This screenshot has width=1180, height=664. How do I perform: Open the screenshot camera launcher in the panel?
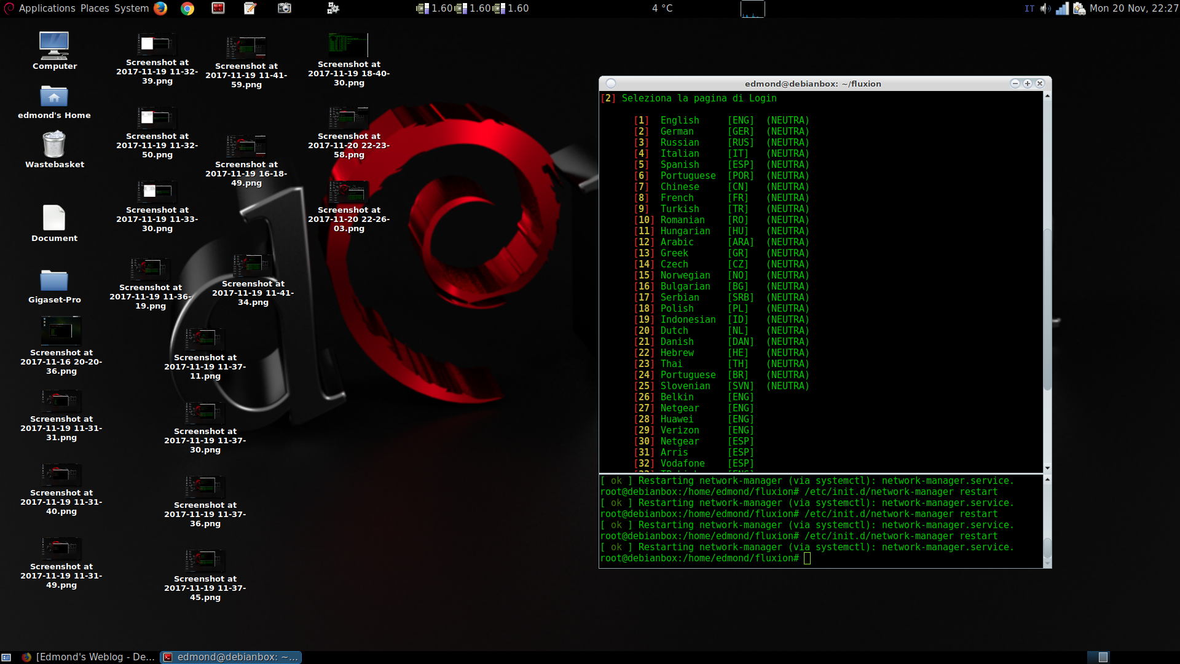[284, 8]
